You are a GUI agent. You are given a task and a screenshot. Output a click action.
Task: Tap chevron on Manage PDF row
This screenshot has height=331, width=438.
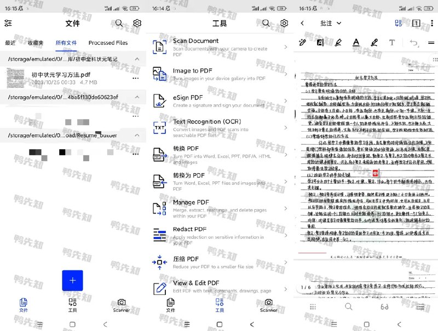(285, 209)
